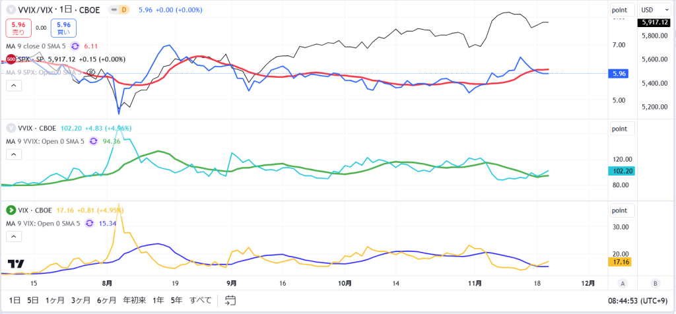Click the red 5.96 売り sell button

tap(18, 28)
